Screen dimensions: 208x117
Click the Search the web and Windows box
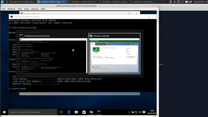(32, 112)
